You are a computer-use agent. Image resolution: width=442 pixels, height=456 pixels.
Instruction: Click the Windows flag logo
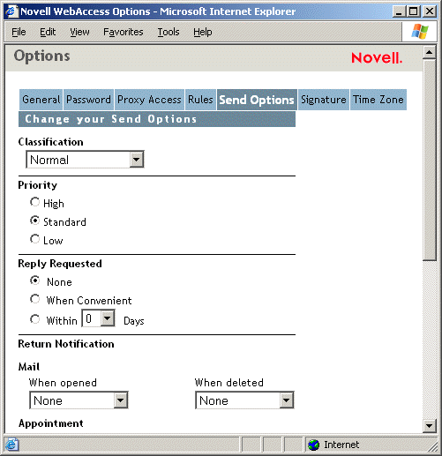[420, 32]
